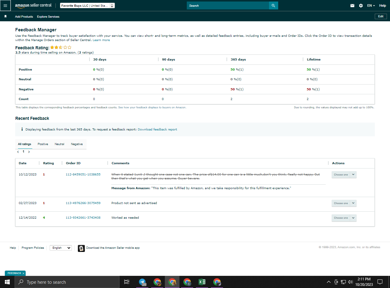The image size is (390, 288).
Task: Click page number 1 in pagination
Action: (23, 152)
